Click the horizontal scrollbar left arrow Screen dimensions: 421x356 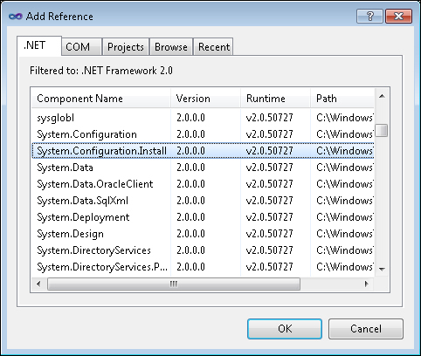(x=38, y=284)
